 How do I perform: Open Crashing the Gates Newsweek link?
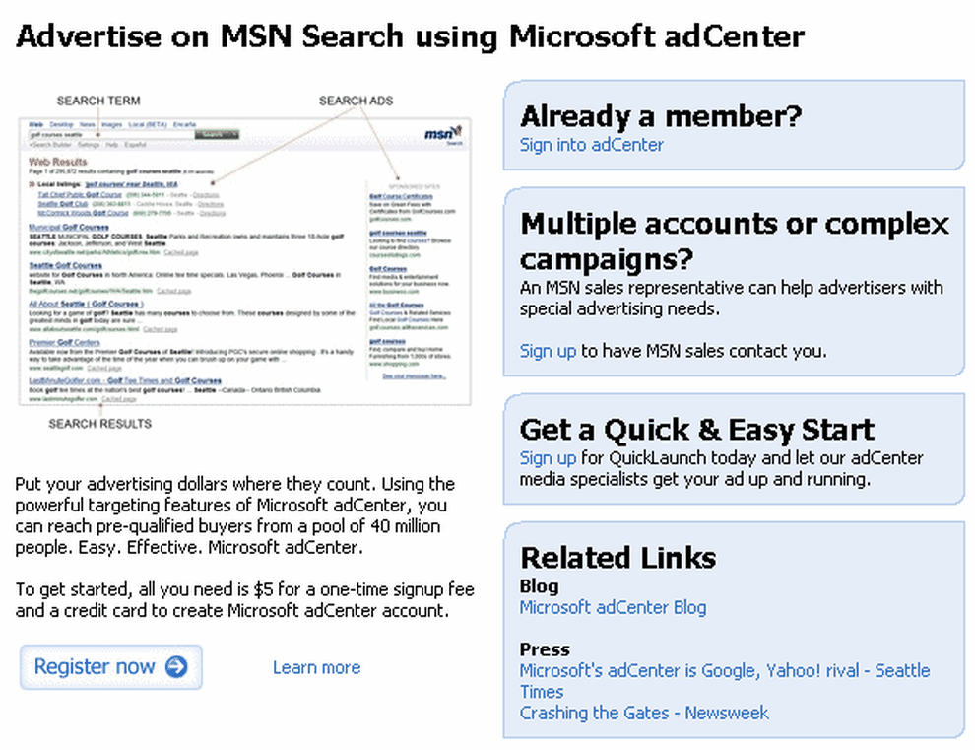(x=644, y=713)
